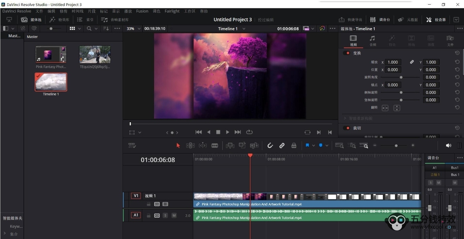Lock the 视频 1 track V1
This screenshot has height=239, width=464.
pyautogui.click(x=148, y=204)
